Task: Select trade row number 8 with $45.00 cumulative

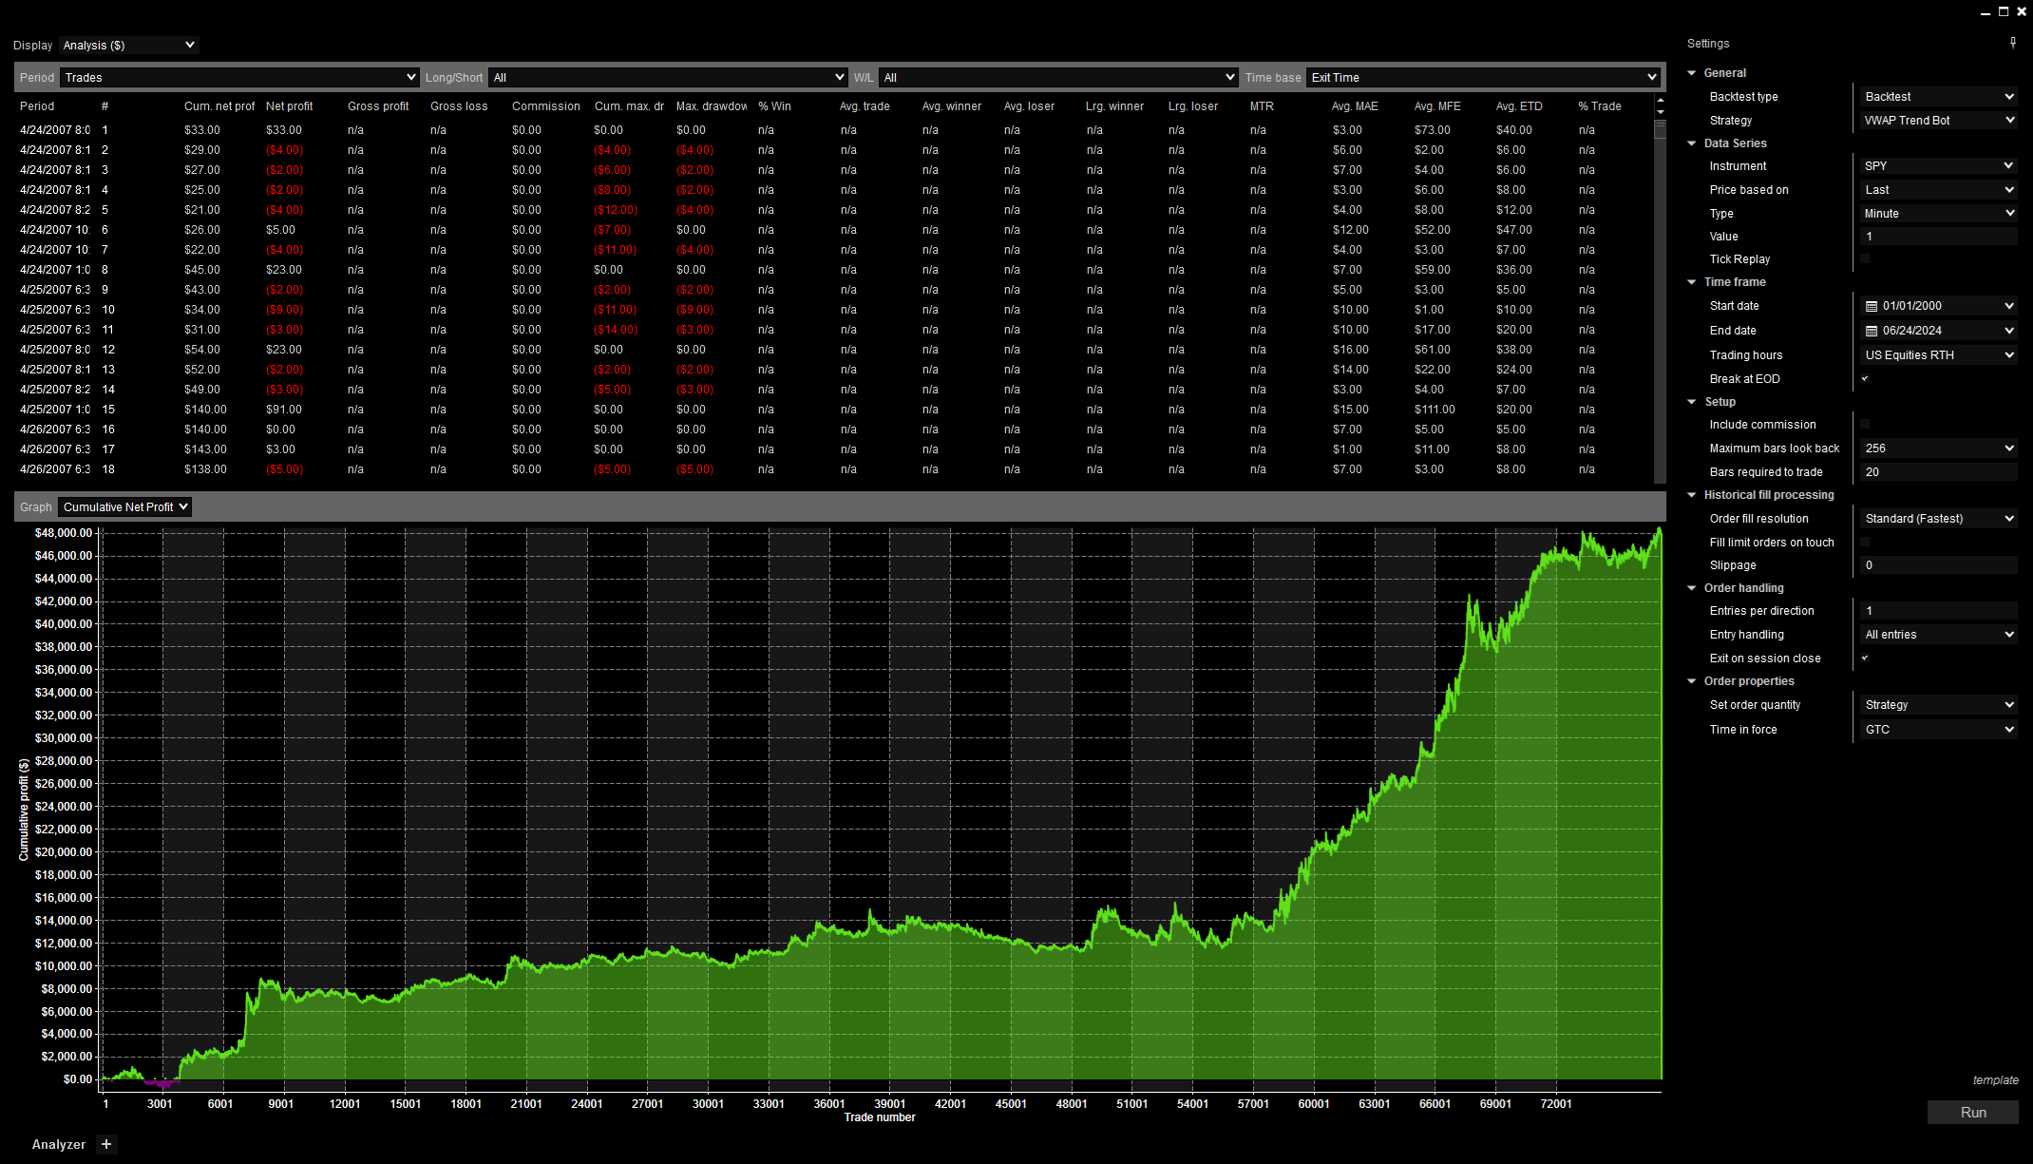Action: 836,270
